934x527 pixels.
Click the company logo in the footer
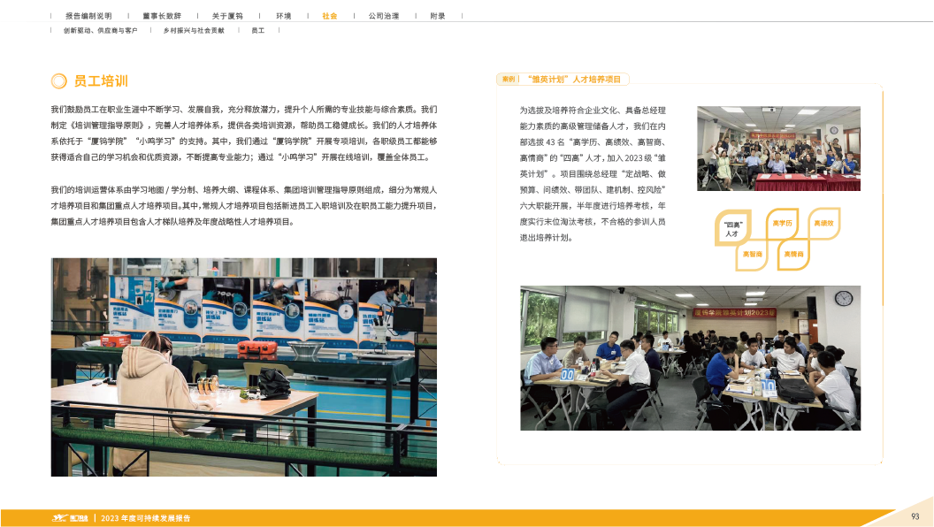(x=70, y=517)
